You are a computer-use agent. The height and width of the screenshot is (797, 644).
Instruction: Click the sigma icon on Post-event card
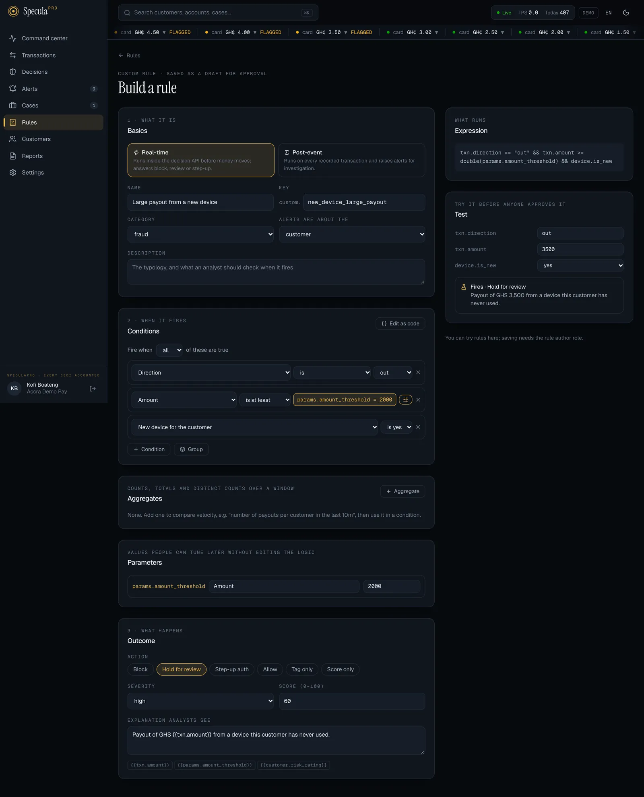(287, 153)
